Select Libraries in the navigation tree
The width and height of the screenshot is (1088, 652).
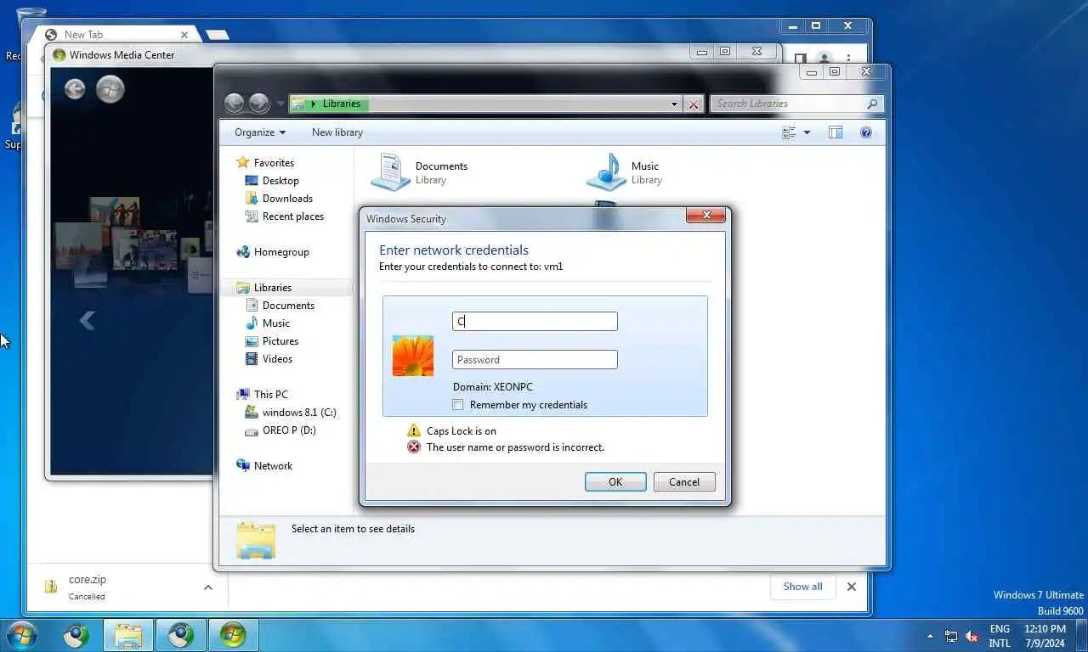tap(272, 288)
